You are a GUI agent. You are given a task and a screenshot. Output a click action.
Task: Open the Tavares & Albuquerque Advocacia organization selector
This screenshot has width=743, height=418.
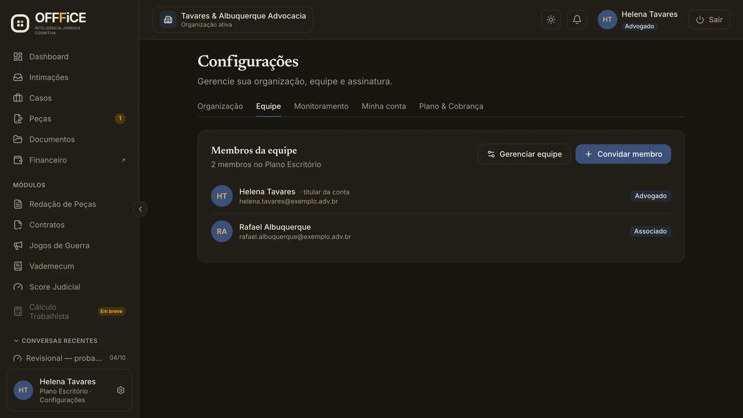tap(233, 20)
